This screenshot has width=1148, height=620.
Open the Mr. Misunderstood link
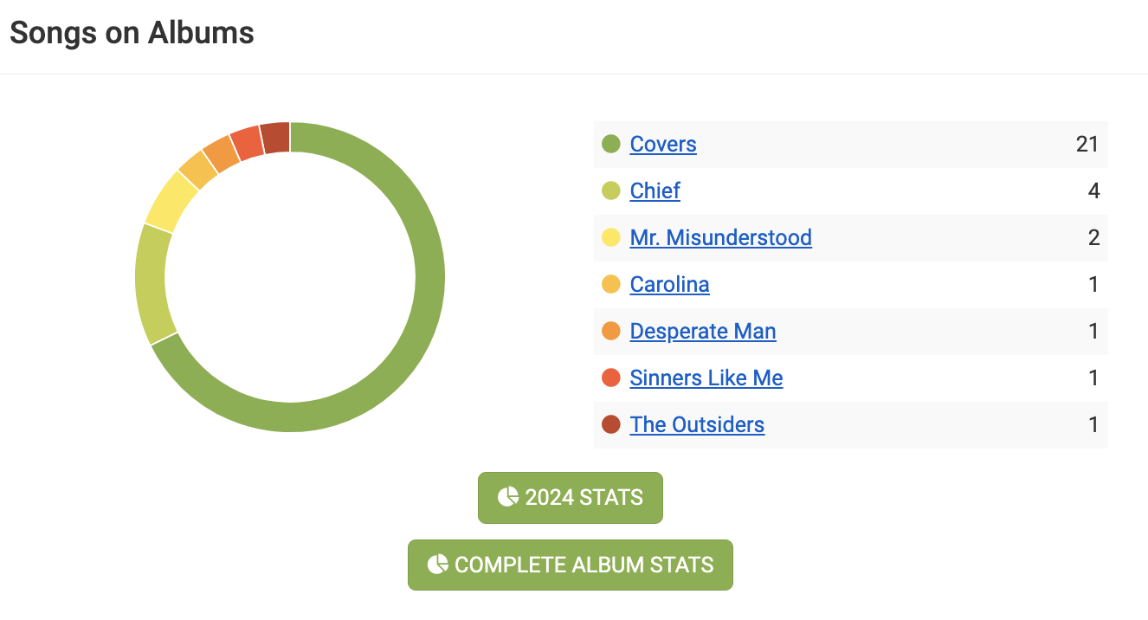720,238
